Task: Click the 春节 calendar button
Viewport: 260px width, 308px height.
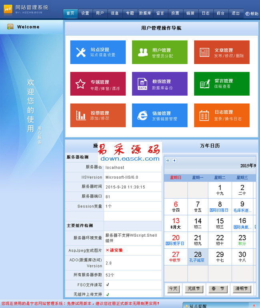Action: coord(218,289)
